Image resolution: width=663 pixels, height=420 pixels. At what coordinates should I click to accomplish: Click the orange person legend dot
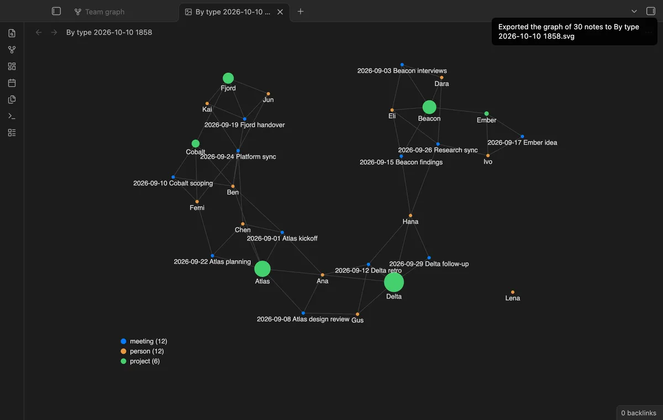click(123, 351)
